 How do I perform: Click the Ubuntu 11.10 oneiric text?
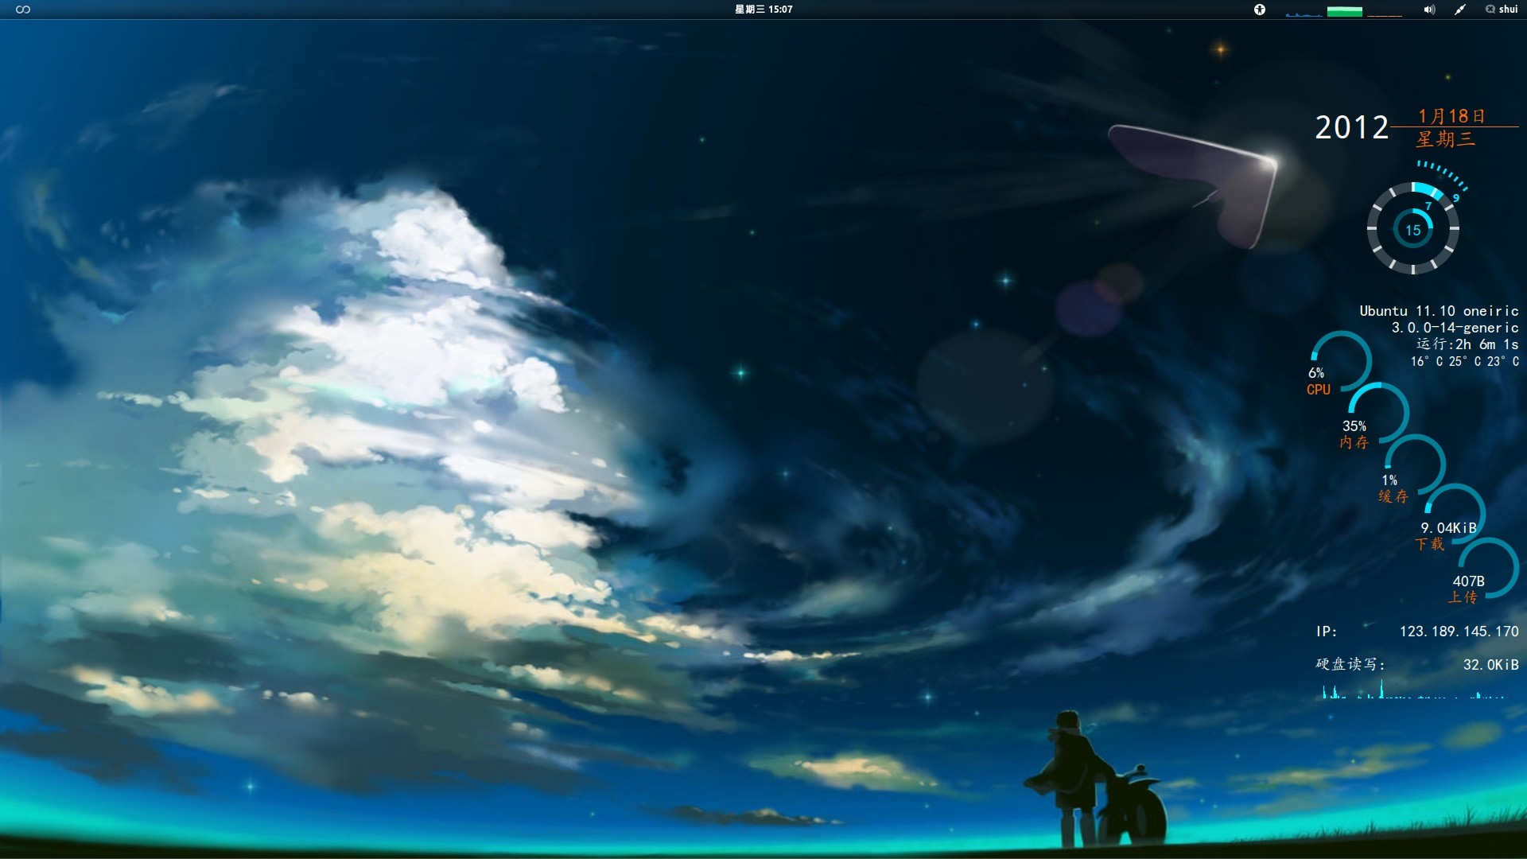click(1439, 311)
